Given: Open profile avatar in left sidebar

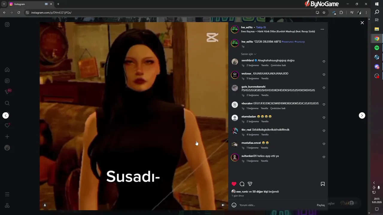Looking at the screenshot, I should [x=7, y=148].
